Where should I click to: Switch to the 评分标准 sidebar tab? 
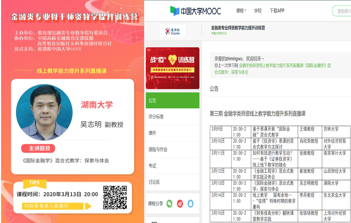[172, 117]
